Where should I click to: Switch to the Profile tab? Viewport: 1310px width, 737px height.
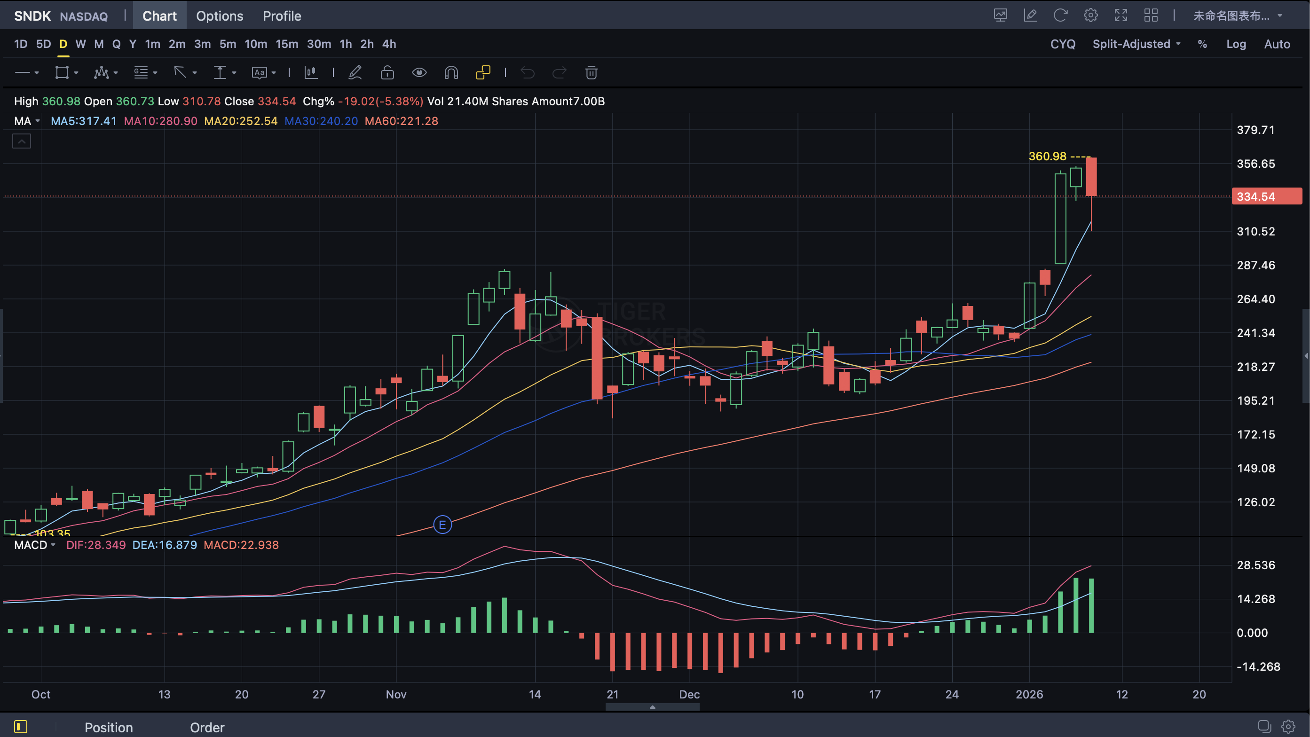[282, 16]
